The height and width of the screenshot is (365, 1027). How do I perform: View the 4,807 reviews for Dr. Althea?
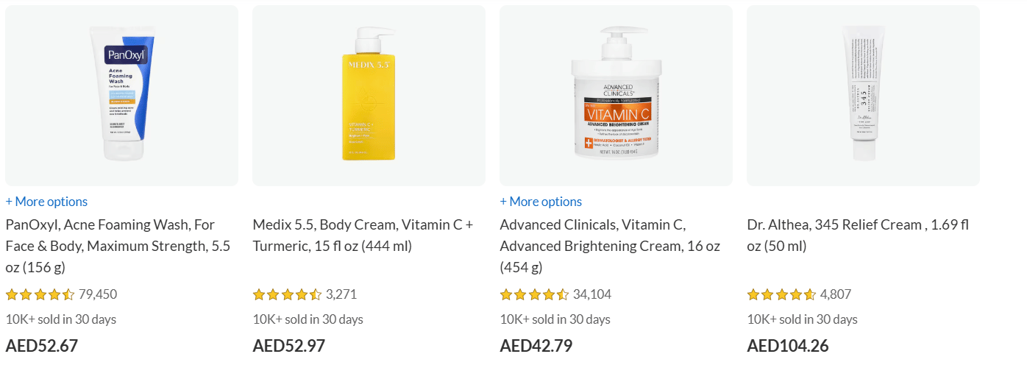[x=836, y=295]
